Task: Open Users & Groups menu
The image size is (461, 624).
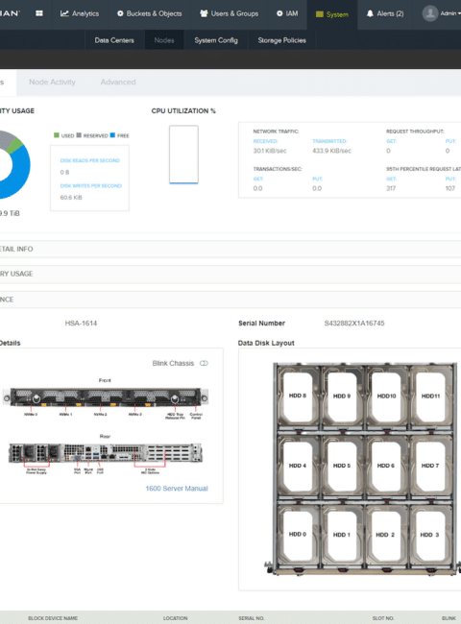Action: point(229,13)
